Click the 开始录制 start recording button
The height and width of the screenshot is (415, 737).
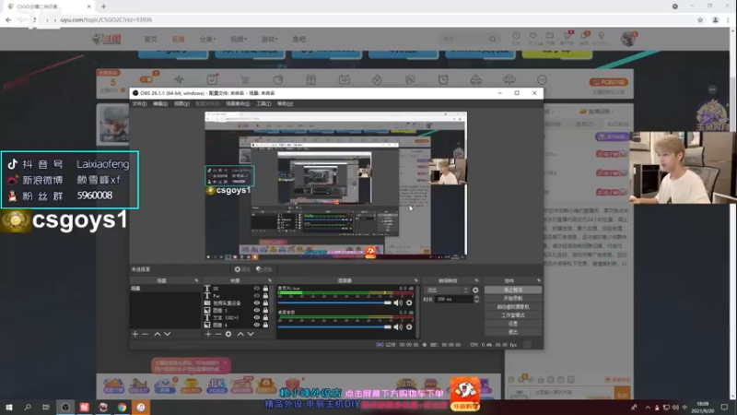[513, 298]
